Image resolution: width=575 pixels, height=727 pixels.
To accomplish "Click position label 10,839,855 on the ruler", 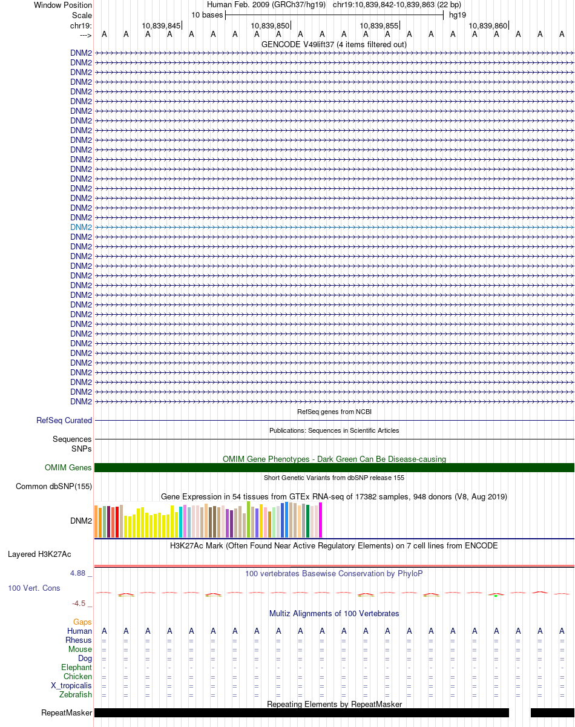I will click(x=379, y=26).
